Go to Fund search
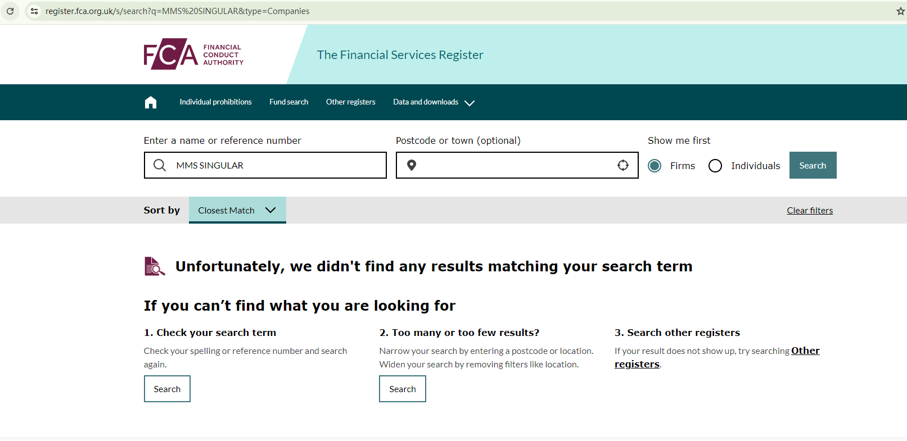Screen dimensions: 907x441 288,102
